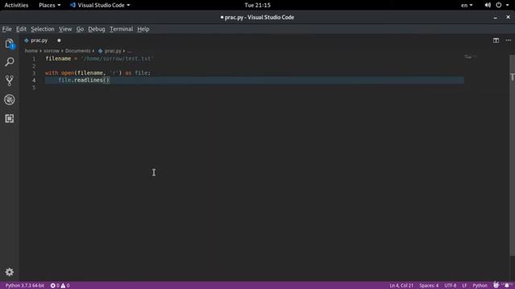Image resolution: width=515 pixels, height=289 pixels.
Task: Open the system volume indicator
Action: (x=488, y=5)
